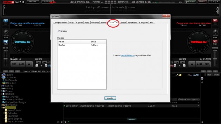
Task: Expand the Bajo Sueños folder
Action: (x=4, y=119)
